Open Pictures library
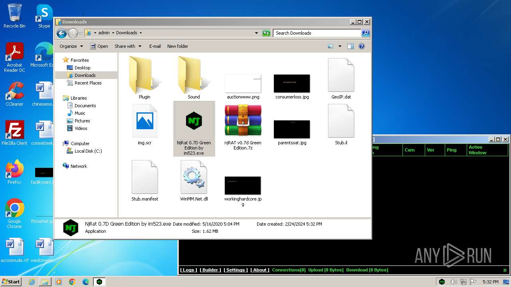 [x=82, y=121]
